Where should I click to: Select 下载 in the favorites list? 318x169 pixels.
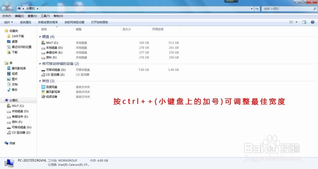[15, 52]
